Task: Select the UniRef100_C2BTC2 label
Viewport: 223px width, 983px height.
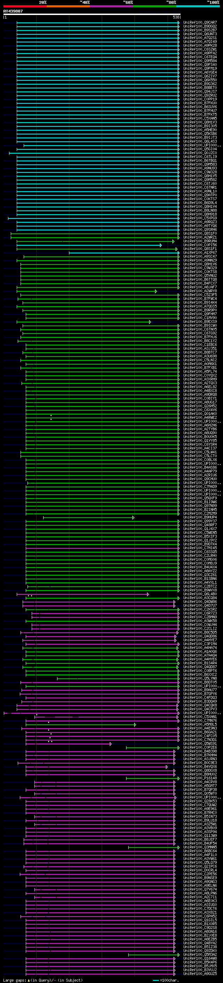Action: pos(200,587)
